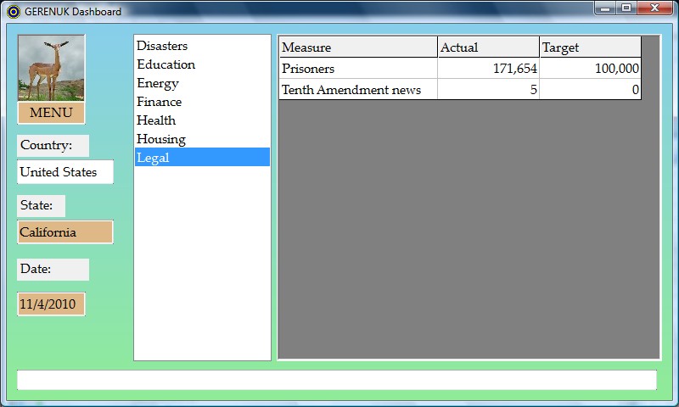Click the empty status text box at bottom
Viewport: 679px width, 407px height.
pos(337,380)
